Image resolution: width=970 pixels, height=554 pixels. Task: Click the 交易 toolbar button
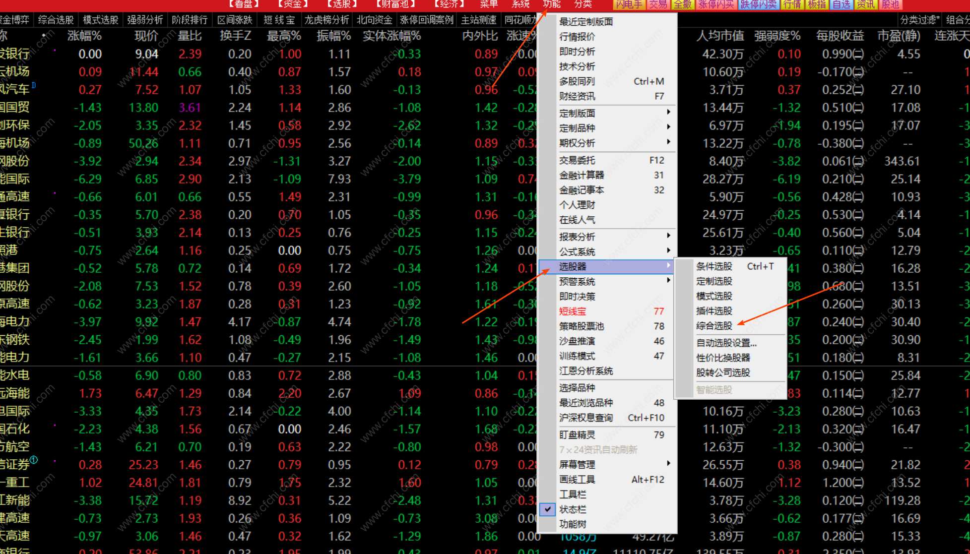click(x=658, y=4)
